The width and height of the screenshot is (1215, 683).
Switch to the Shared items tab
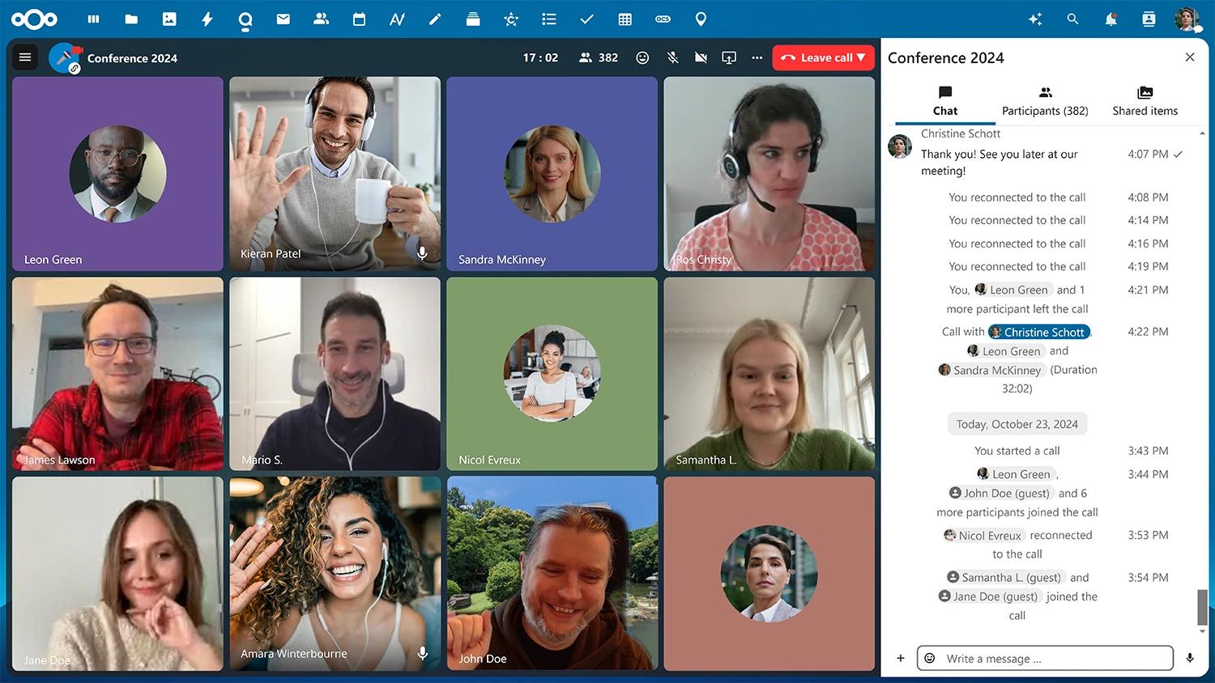[x=1145, y=100]
